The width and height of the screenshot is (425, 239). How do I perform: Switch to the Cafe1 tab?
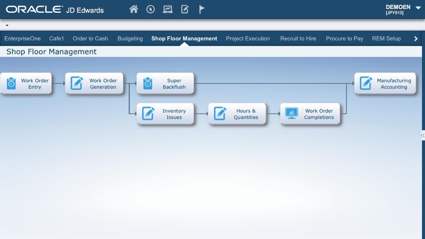pyautogui.click(x=56, y=39)
